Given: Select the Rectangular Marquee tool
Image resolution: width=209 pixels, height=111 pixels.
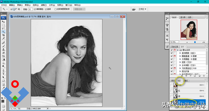Looking at the screenshot, I should click(4, 25).
